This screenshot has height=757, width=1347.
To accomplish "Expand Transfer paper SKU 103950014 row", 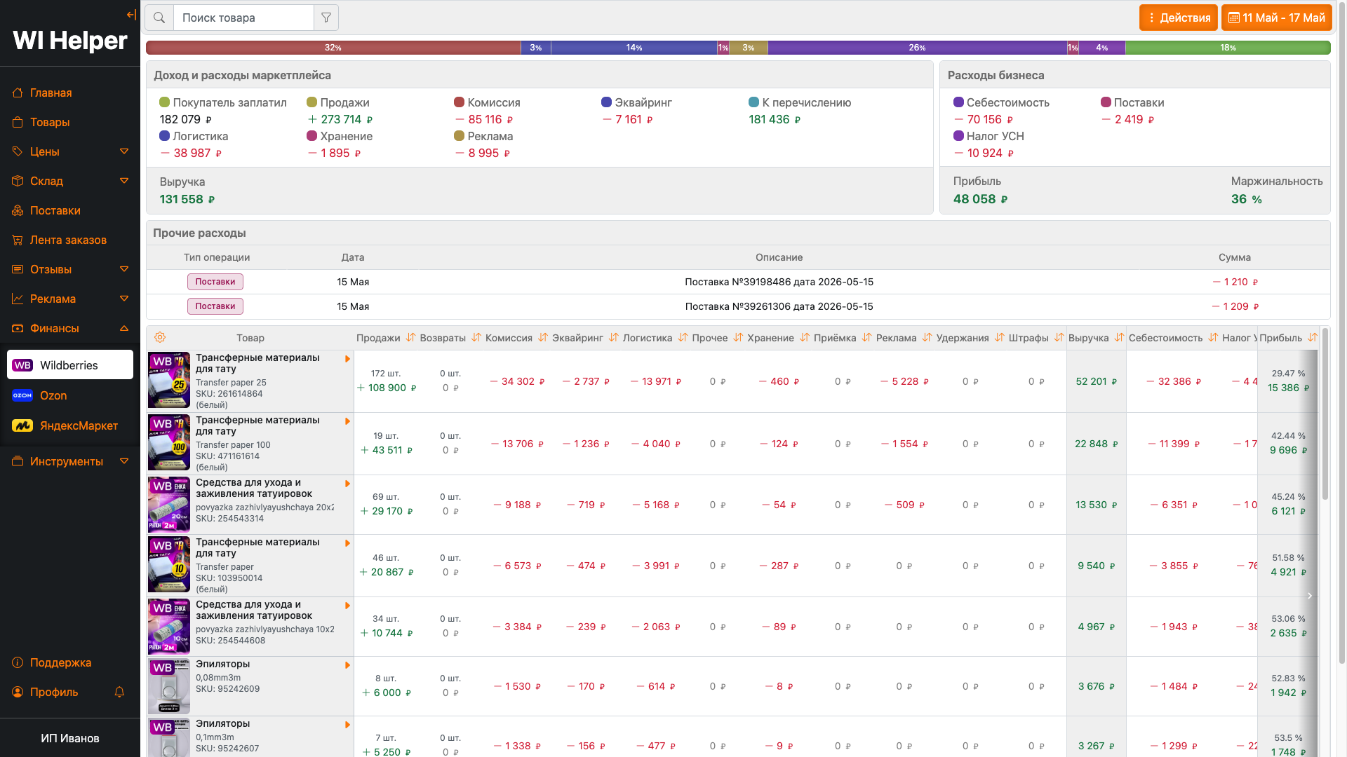I will point(347,543).
